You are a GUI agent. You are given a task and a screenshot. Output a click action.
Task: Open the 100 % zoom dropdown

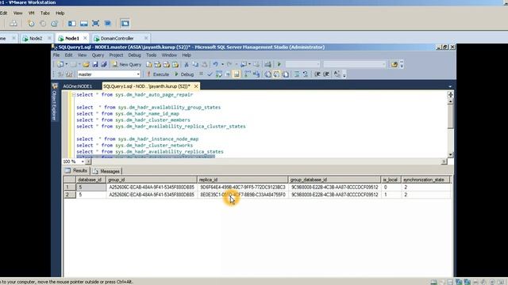point(83,161)
